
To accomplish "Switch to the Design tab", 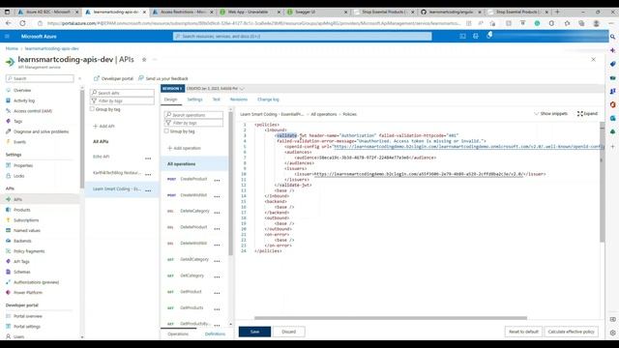I will pyautogui.click(x=170, y=100).
